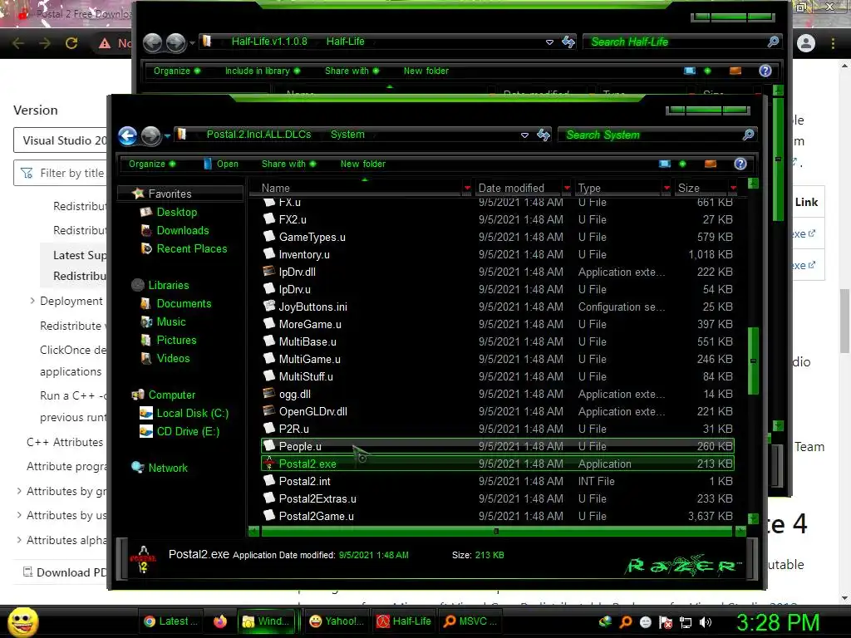Viewport: 851px width, 638px height.
Task: Select GameTypes.u file
Action: tap(497, 237)
